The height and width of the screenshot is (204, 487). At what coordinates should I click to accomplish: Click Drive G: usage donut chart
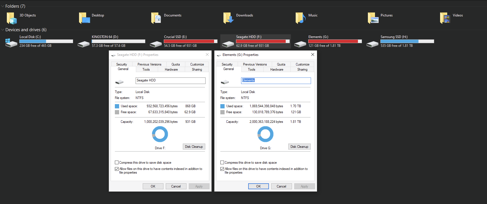tap(265, 134)
